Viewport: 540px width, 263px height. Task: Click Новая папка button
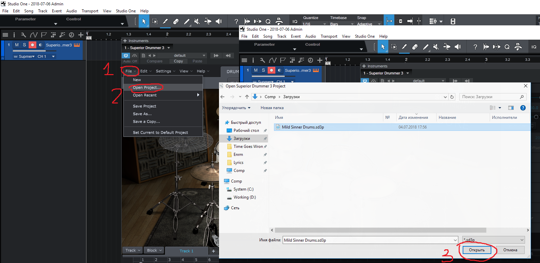[272, 108]
